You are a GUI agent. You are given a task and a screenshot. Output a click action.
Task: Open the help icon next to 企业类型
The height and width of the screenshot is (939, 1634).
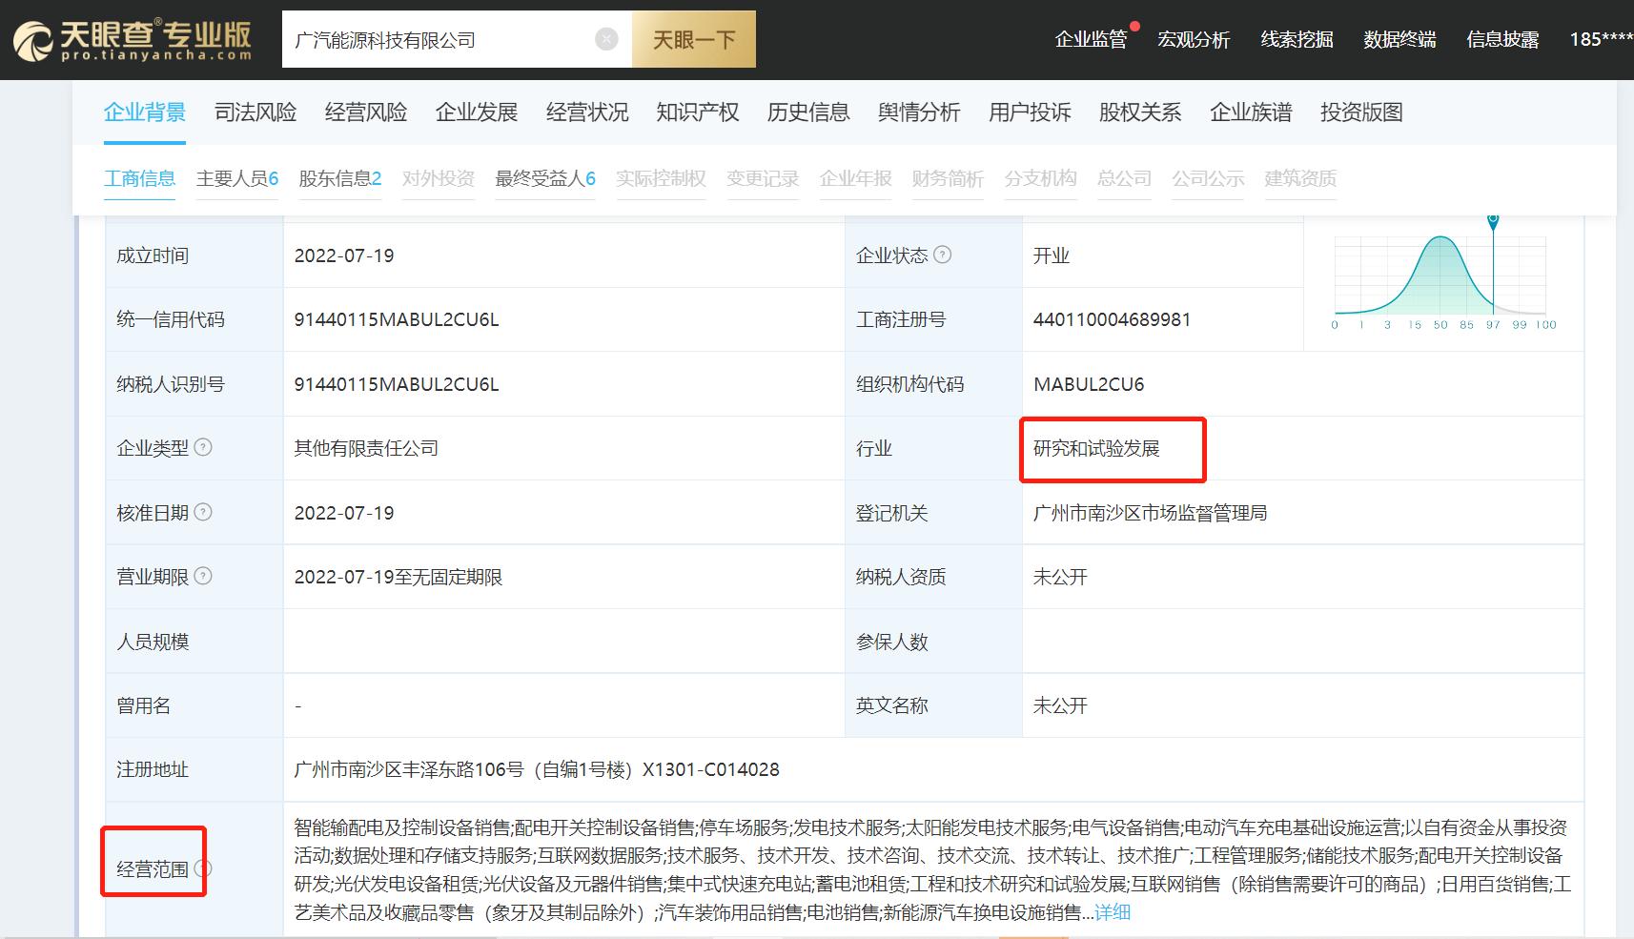pos(203,447)
